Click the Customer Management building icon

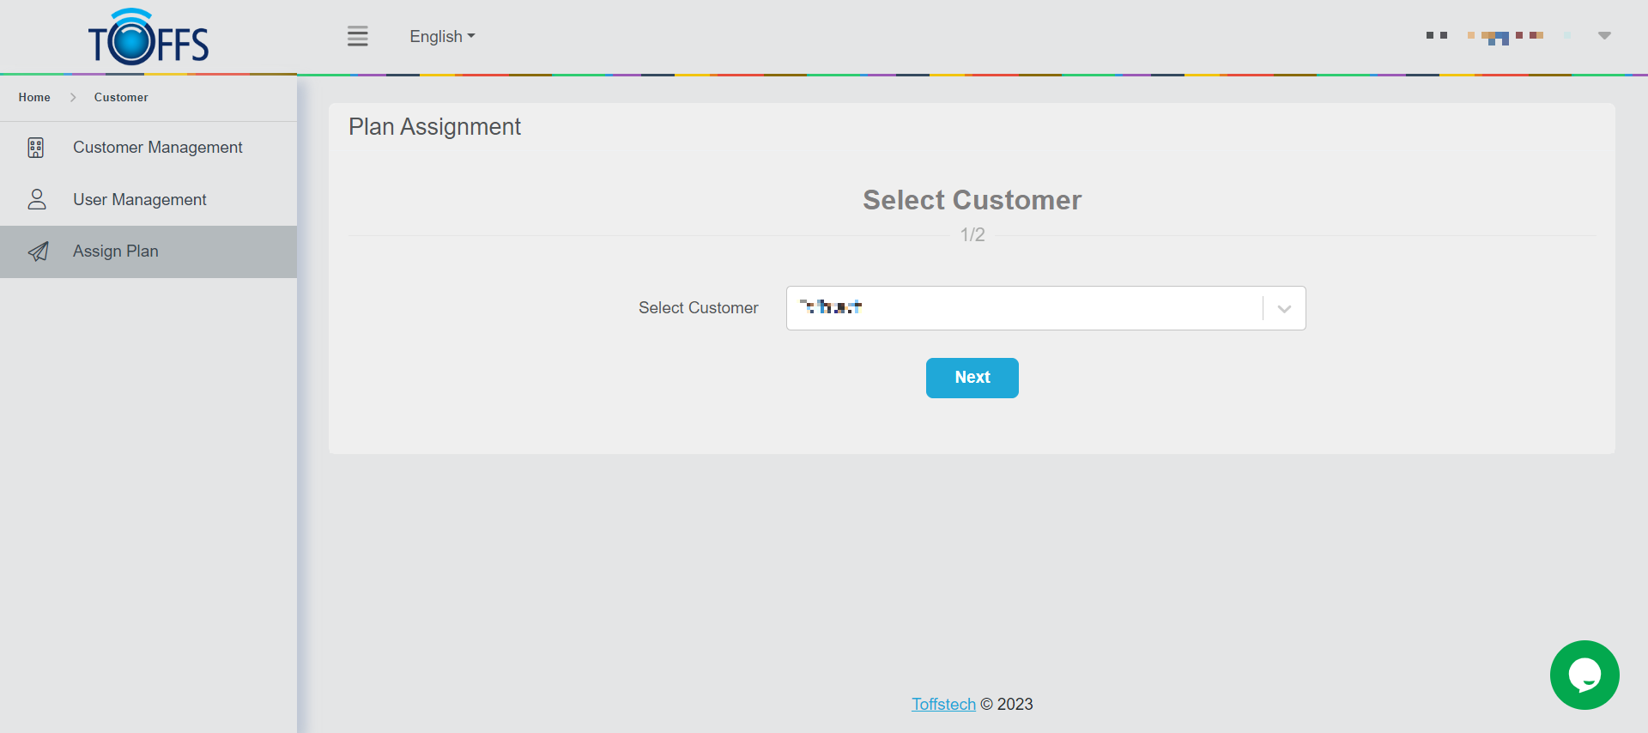(36, 148)
